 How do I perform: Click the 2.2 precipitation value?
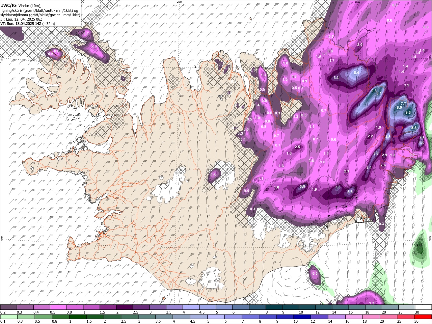click(370, 136)
